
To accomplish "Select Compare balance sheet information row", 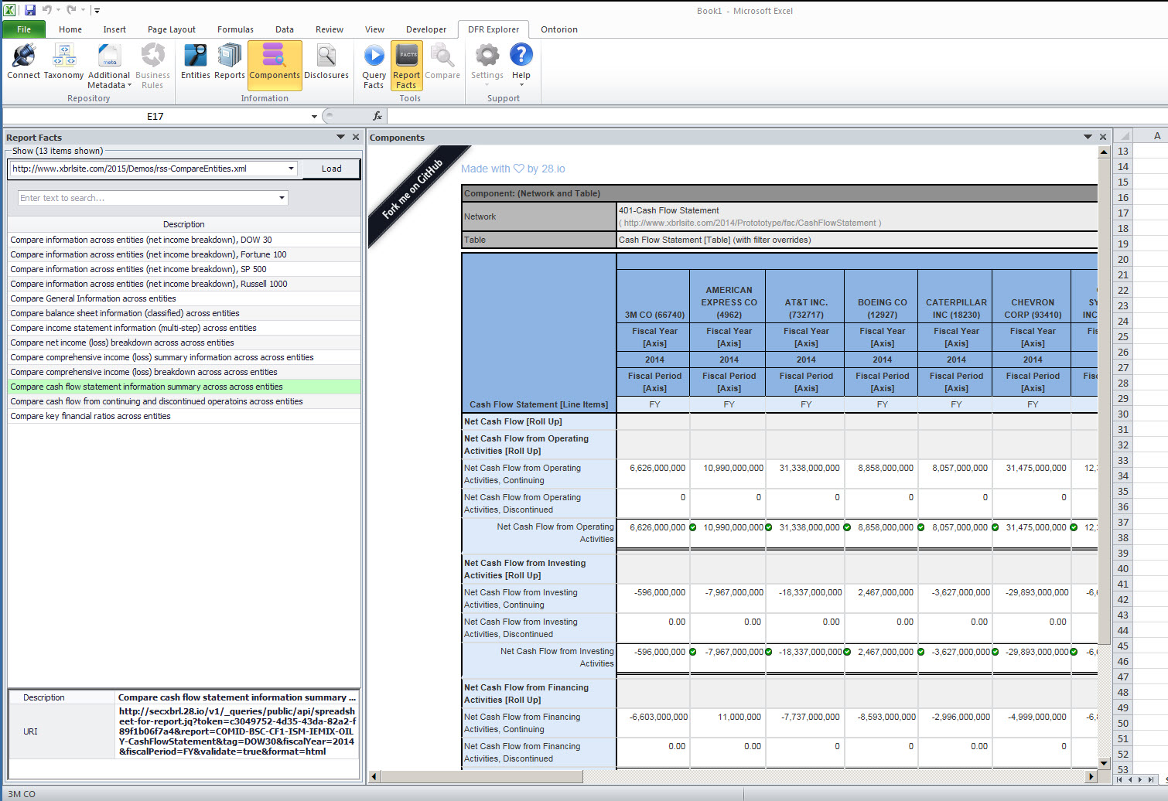I will click(x=184, y=313).
